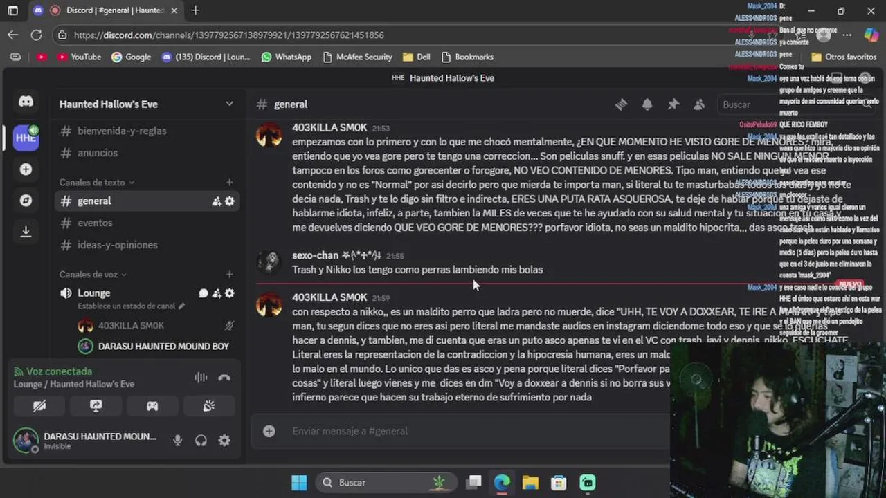Open Download apps icon in server bar

[x=26, y=232]
